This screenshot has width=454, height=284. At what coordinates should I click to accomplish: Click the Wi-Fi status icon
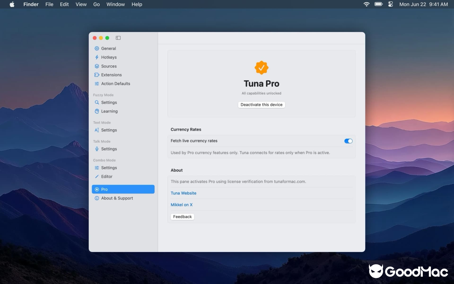[366, 4]
